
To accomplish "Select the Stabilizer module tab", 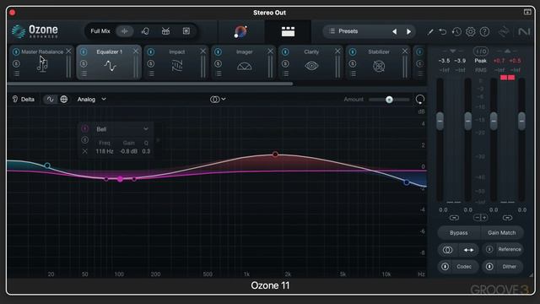I will click(378, 62).
